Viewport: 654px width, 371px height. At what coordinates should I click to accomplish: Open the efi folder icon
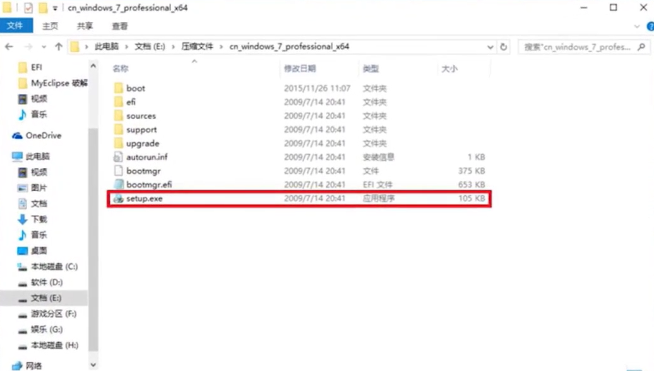(x=119, y=101)
